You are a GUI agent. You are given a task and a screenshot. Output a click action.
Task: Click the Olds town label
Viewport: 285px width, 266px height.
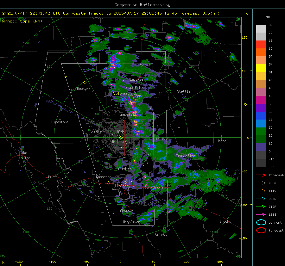[121, 132]
